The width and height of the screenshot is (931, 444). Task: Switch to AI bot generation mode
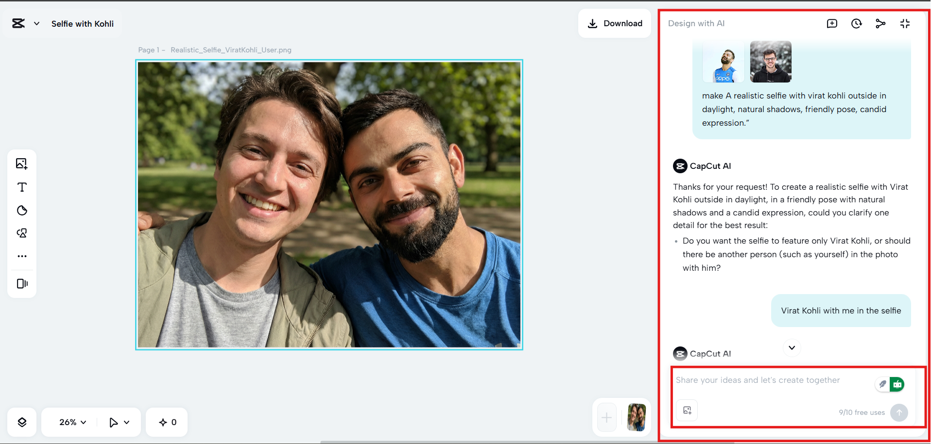coord(897,384)
